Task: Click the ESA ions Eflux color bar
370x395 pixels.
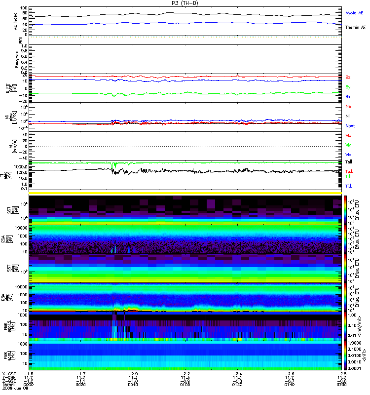Action: [345, 239]
